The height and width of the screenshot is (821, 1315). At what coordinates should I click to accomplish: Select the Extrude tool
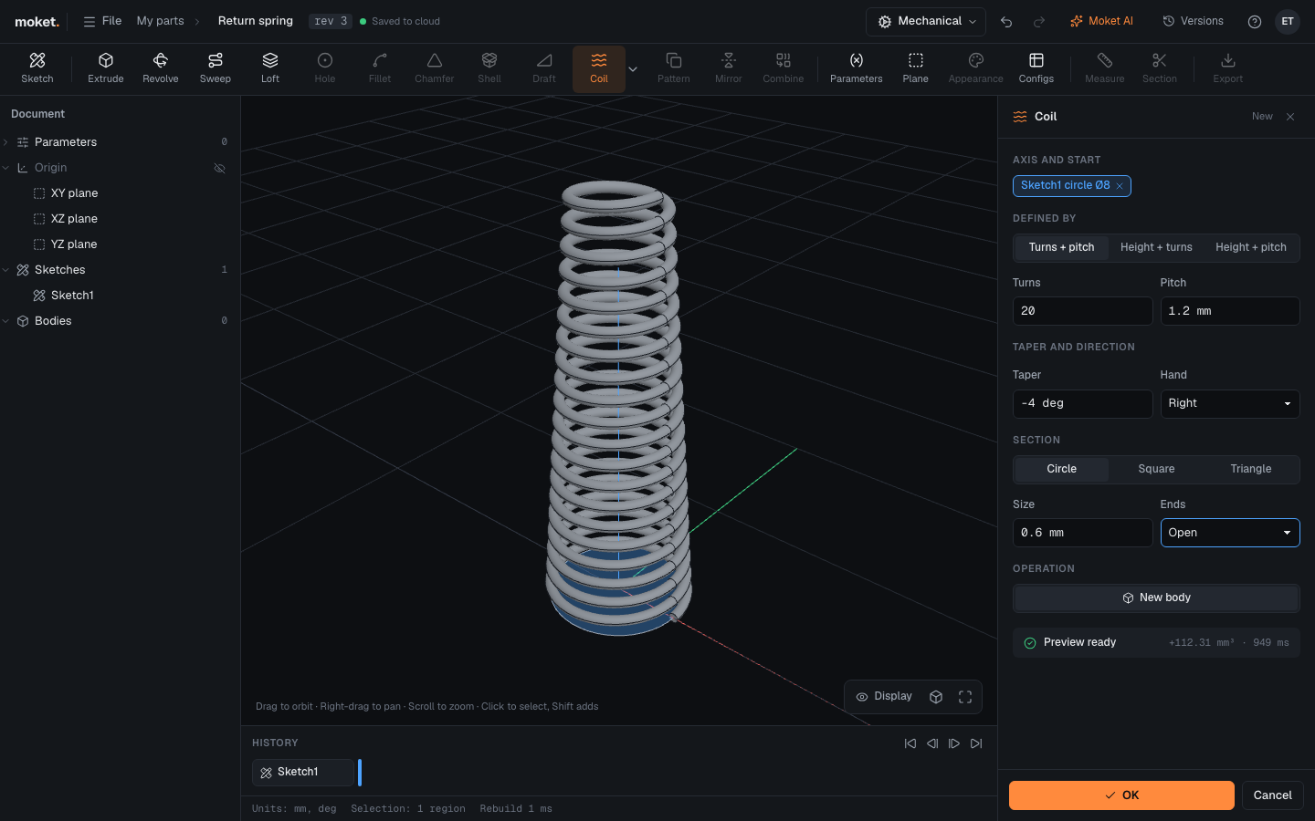(x=106, y=68)
